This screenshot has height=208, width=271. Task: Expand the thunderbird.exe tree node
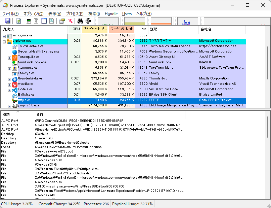click(x=9, y=79)
